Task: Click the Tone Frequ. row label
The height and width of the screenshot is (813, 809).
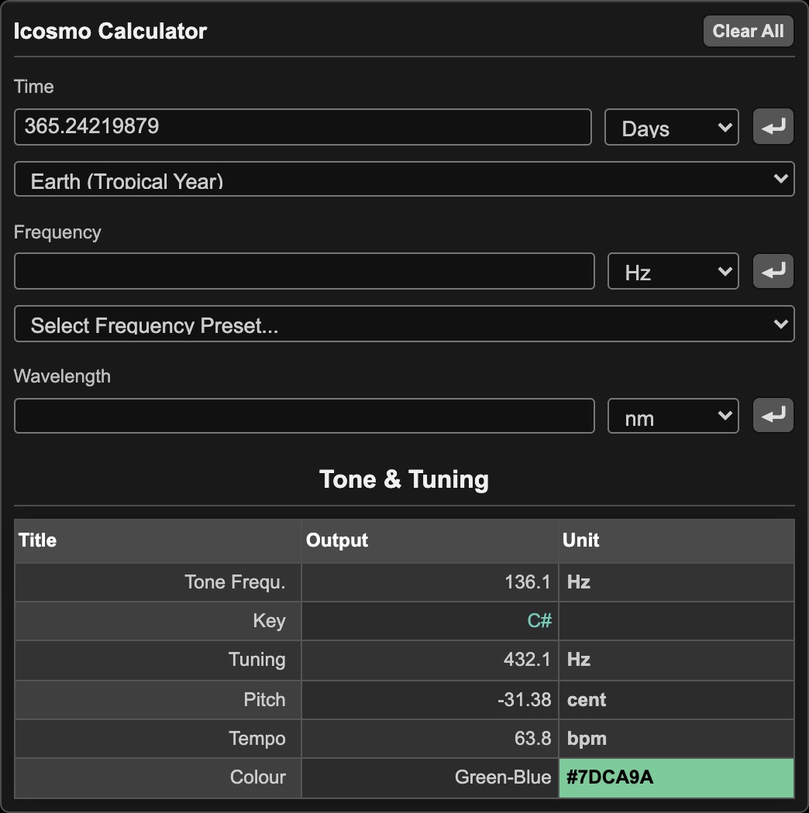Action: 235,582
